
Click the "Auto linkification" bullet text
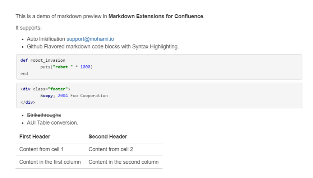[x=46, y=39]
